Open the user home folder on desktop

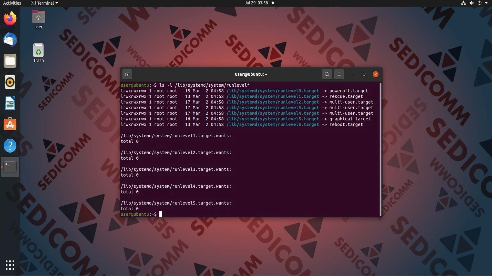(38, 20)
